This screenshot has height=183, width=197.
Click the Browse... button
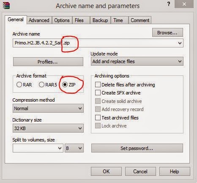(167, 33)
